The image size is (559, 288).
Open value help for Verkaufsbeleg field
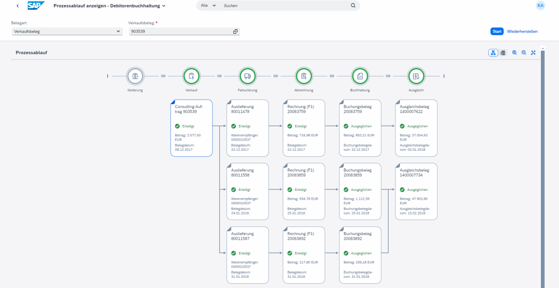point(236,31)
